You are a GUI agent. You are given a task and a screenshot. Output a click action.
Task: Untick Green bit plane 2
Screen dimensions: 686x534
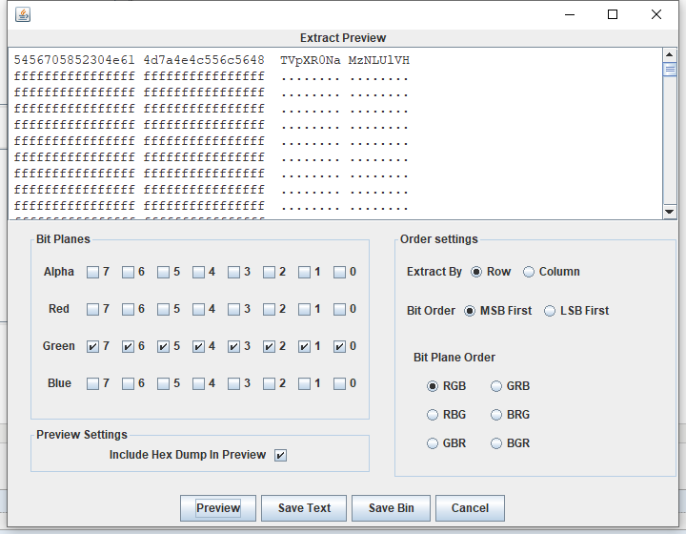[x=269, y=347]
